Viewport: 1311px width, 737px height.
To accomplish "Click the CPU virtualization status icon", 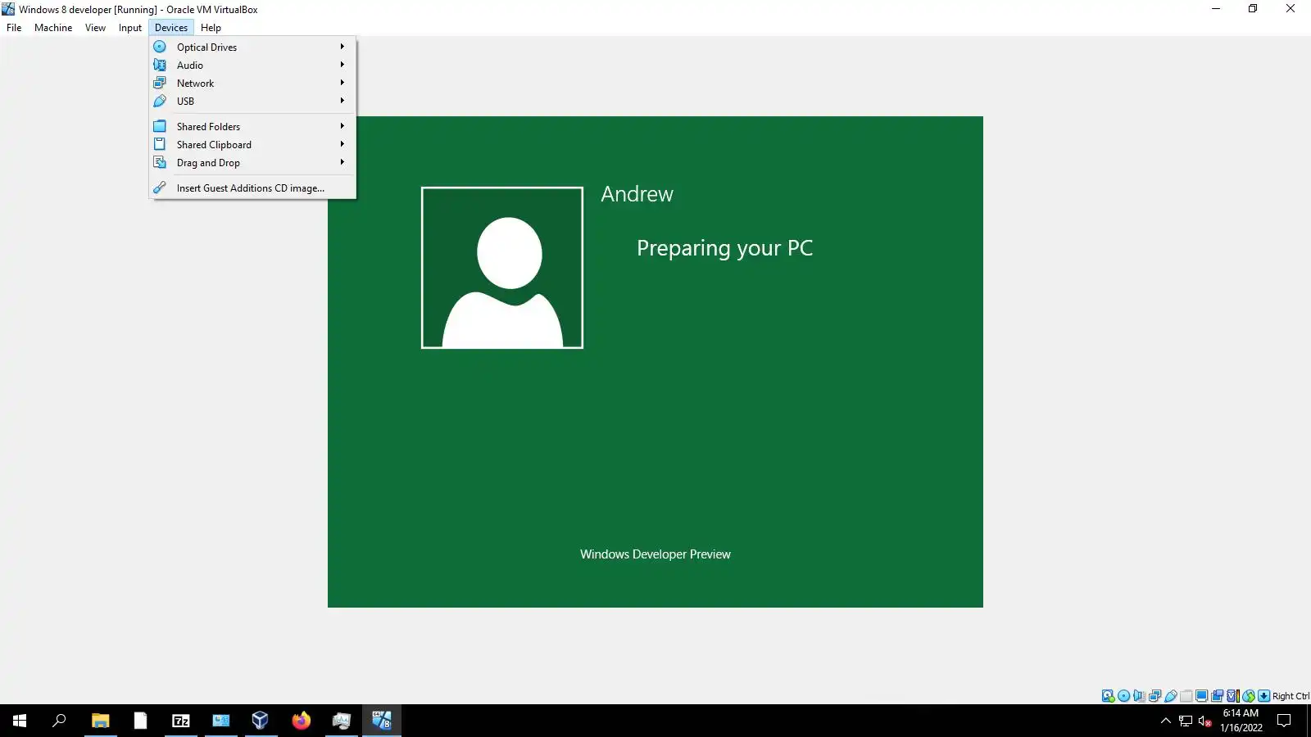I will pyautogui.click(x=1232, y=696).
